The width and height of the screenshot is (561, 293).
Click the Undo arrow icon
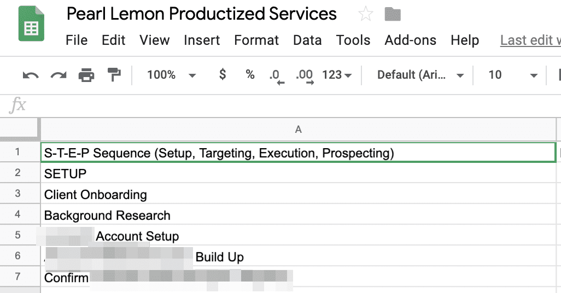[31, 75]
